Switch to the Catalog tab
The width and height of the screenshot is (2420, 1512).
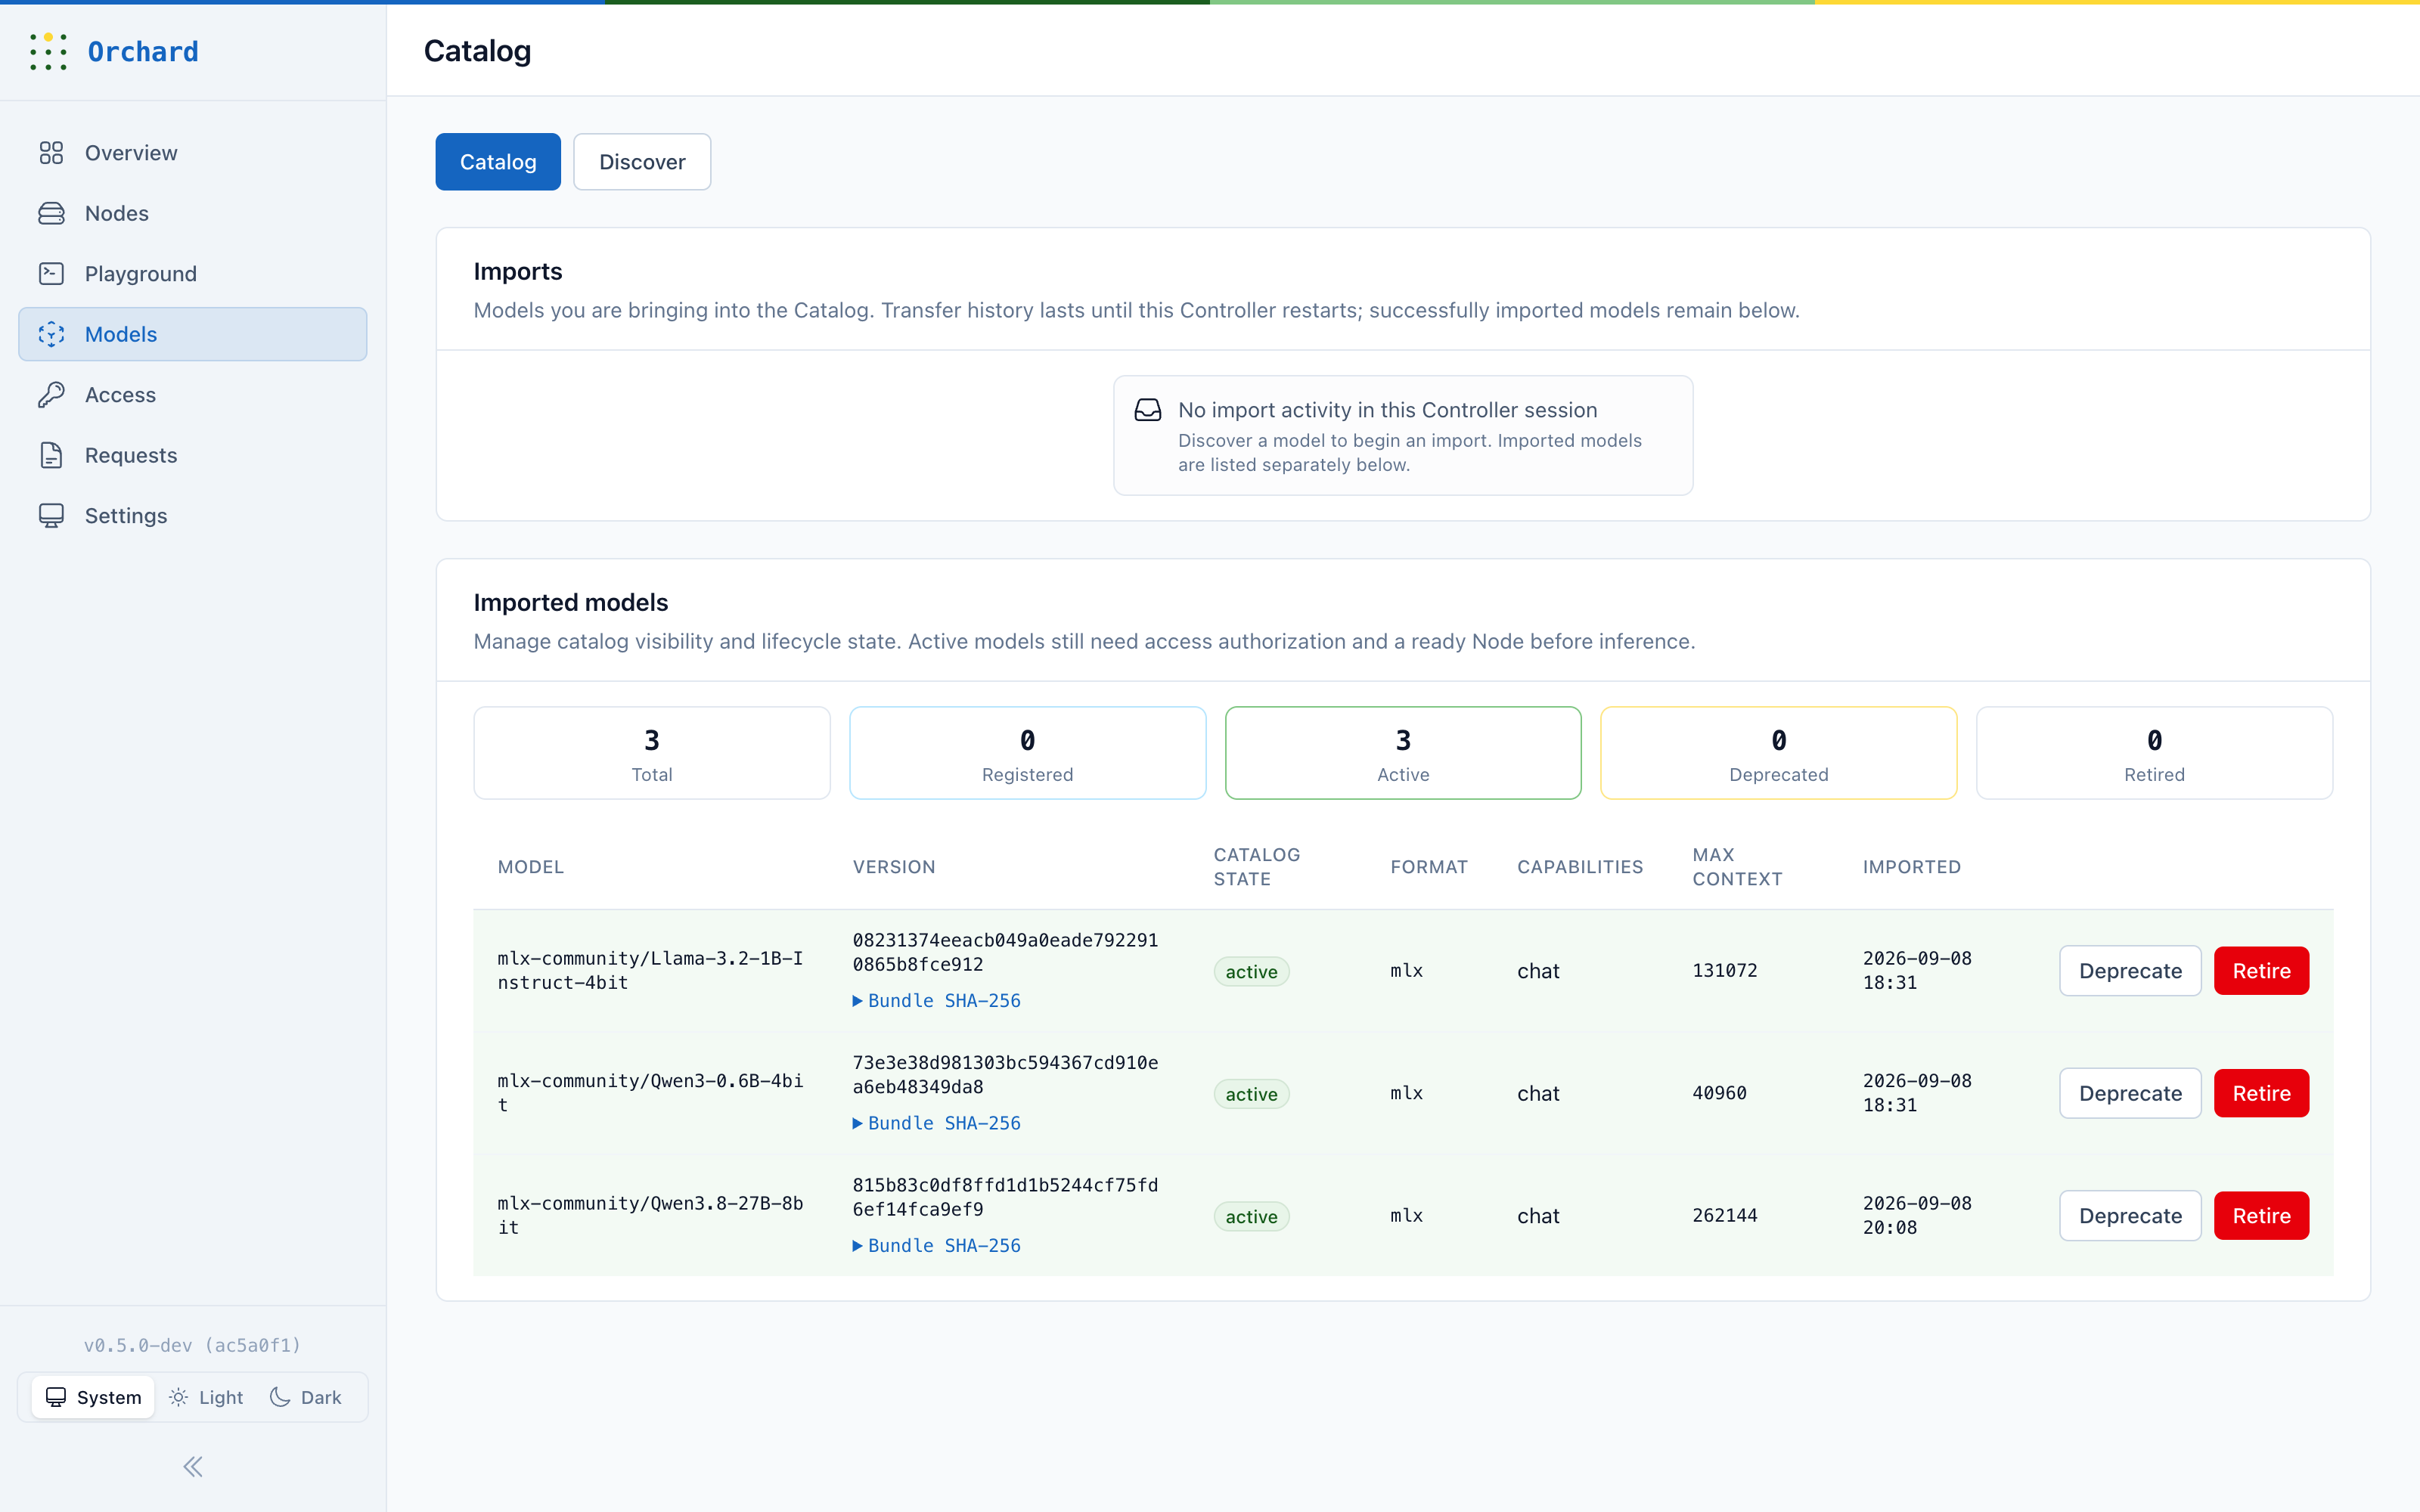click(x=498, y=162)
